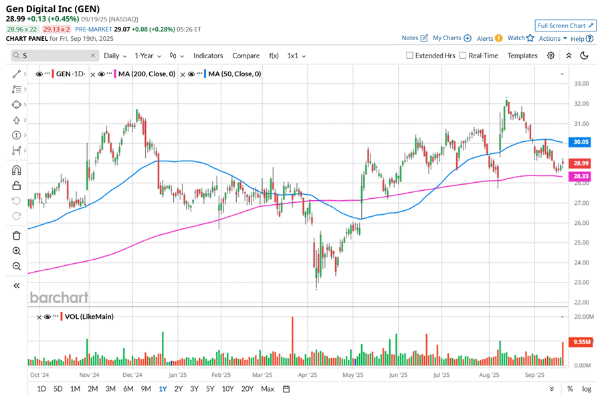Screen dimensions: 604x399
Task: Collapse the main chart legend
Action: 562,74
